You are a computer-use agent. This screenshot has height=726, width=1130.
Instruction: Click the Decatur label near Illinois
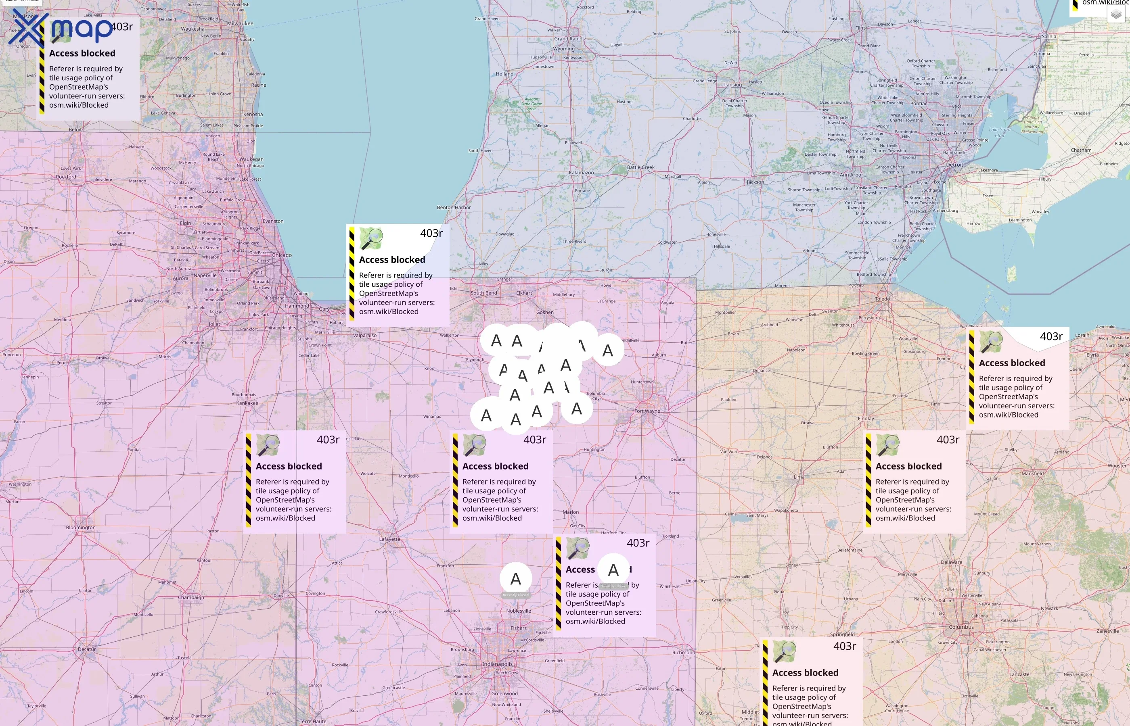point(87,649)
